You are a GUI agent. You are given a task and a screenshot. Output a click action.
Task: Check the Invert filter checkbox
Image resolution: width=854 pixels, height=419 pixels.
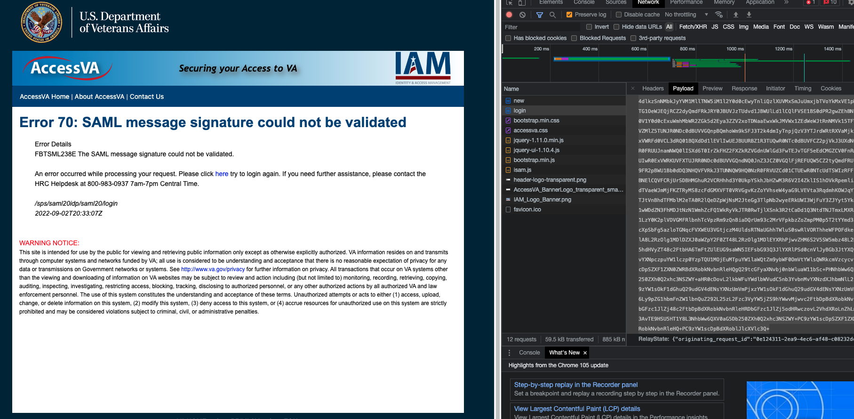click(x=589, y=27)
